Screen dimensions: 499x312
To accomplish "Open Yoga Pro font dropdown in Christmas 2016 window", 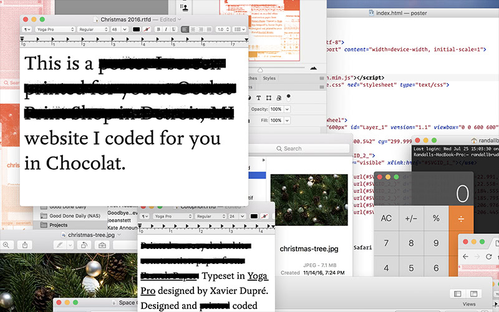I will (56, 29).
